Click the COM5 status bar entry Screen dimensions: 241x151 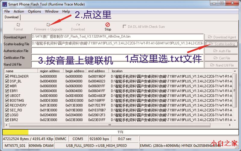78,139
